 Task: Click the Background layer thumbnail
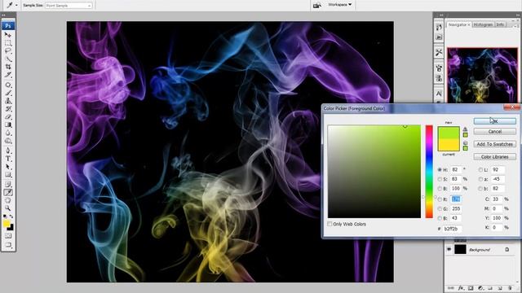460,250
